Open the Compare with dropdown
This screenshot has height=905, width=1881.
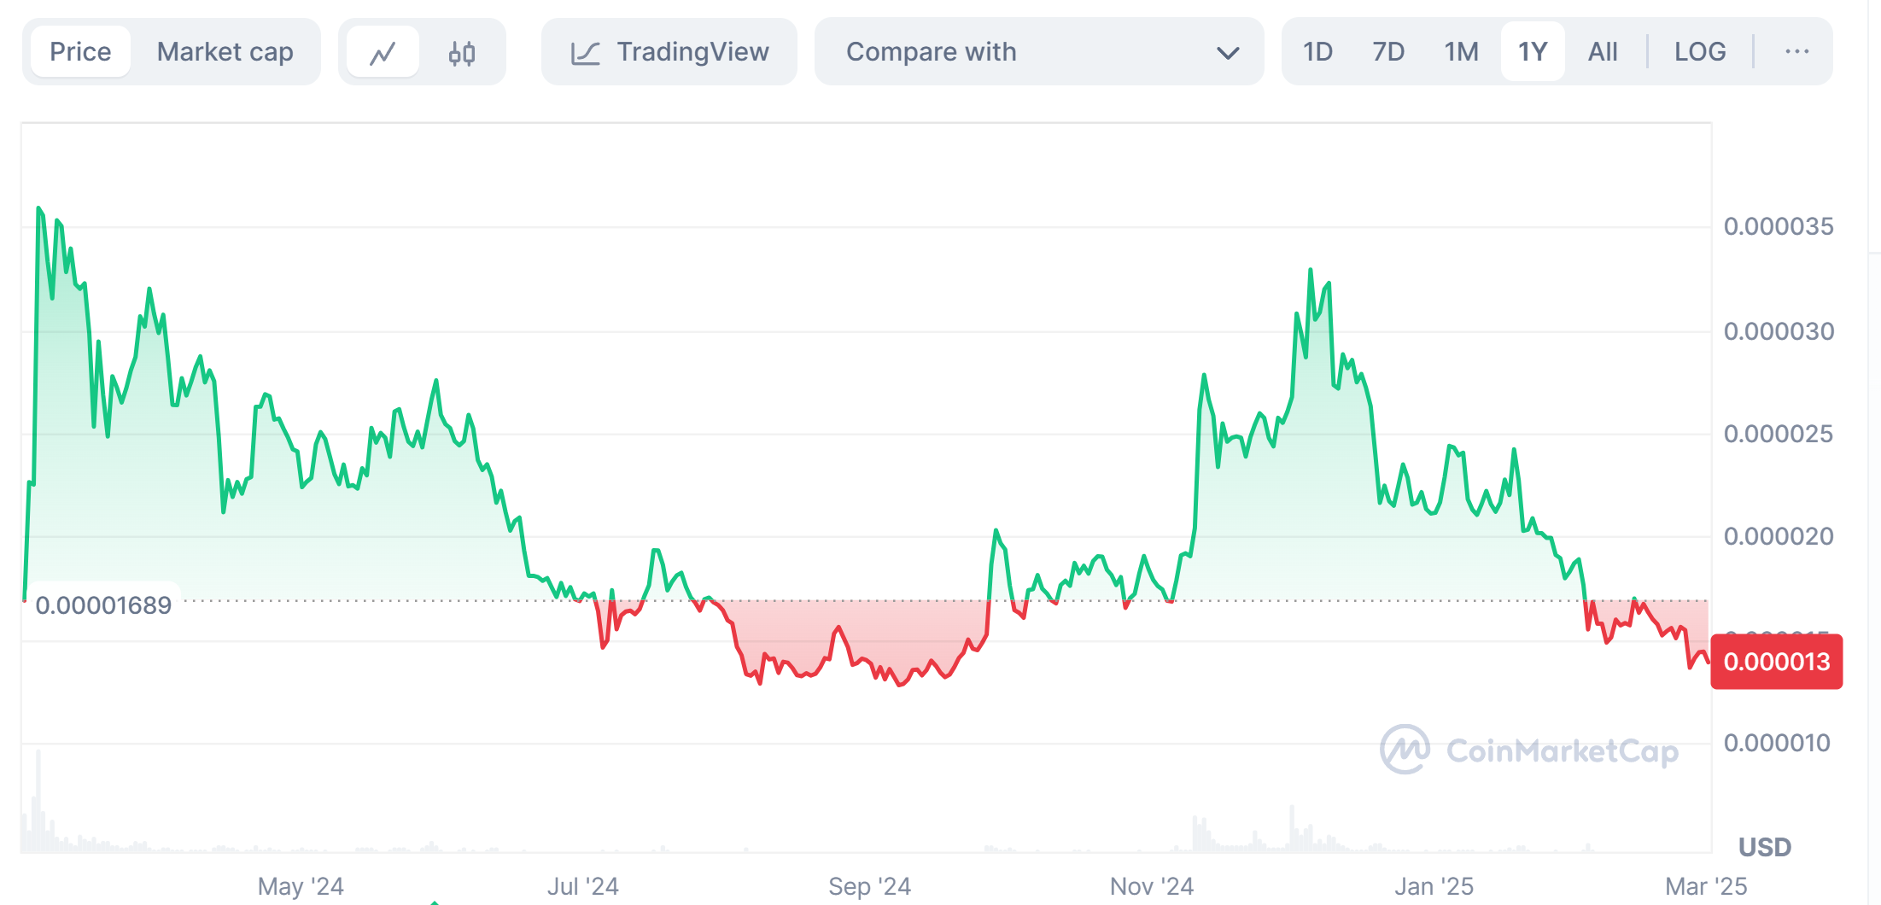(930, 51)
